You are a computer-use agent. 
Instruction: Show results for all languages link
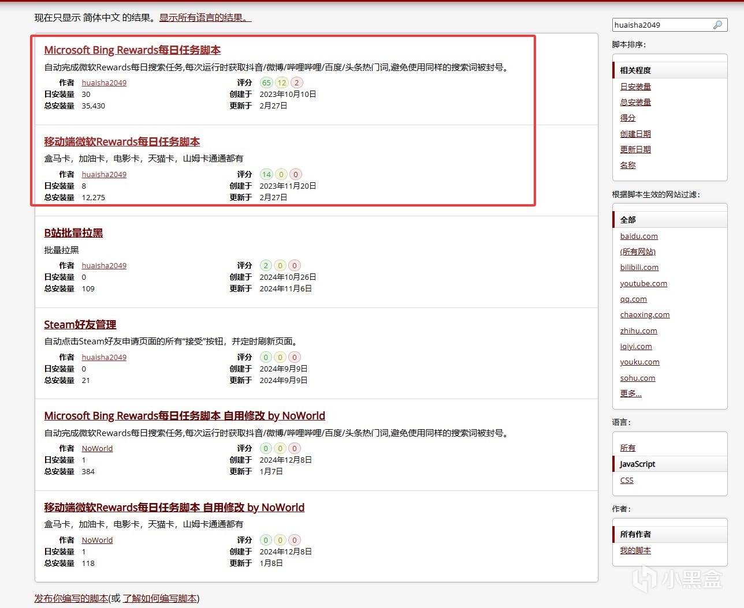[x=206, y=17]
